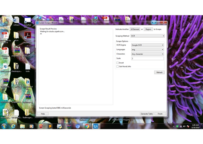Click Finish in Screen Scraper Wizard

click(x=160, y=114)
